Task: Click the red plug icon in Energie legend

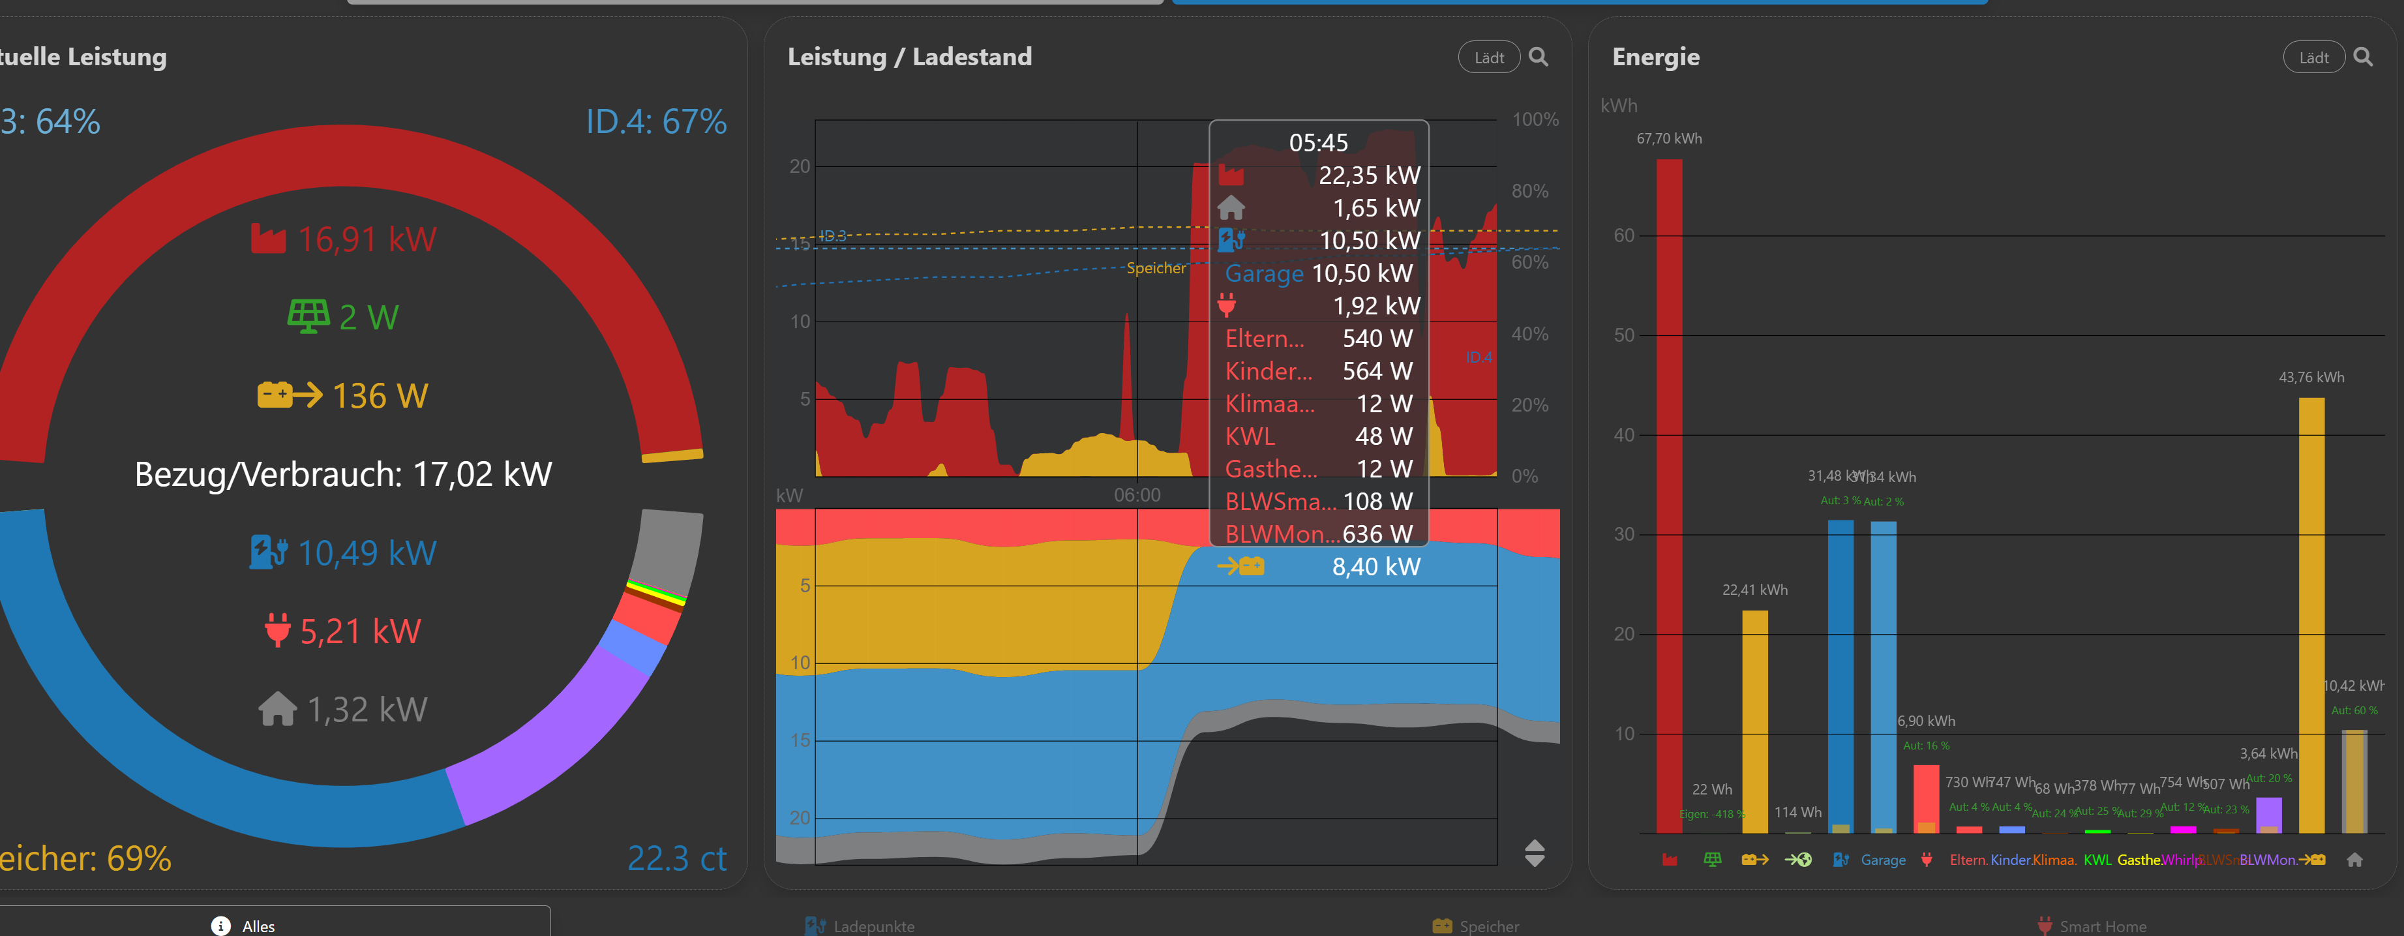Action: tap(1926, 860)
